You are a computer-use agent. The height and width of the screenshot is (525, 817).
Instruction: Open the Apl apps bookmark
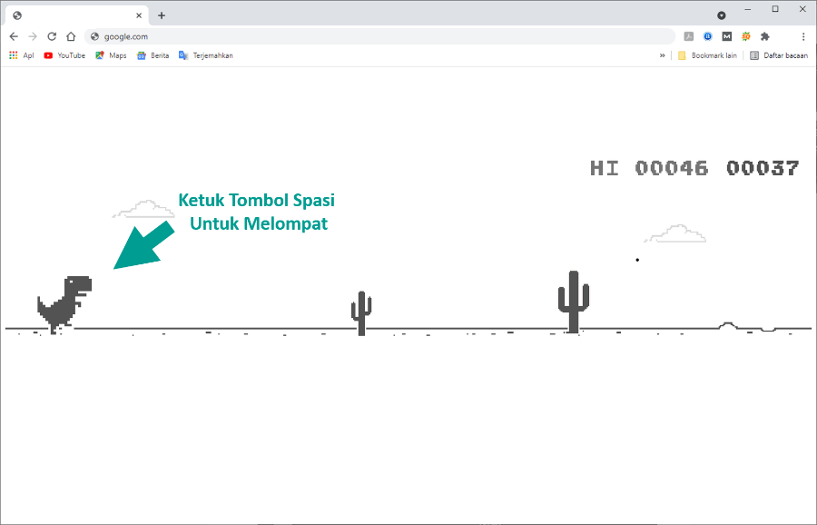22,55
